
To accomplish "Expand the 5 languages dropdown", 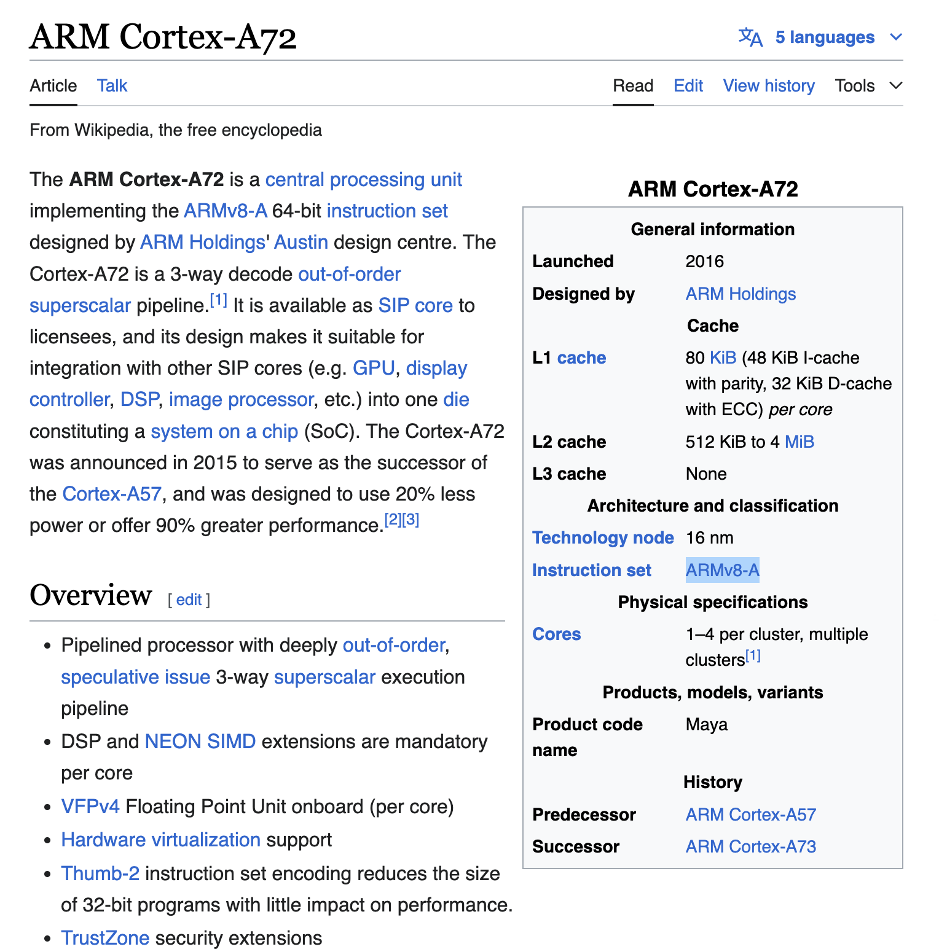I will [824, 37].
